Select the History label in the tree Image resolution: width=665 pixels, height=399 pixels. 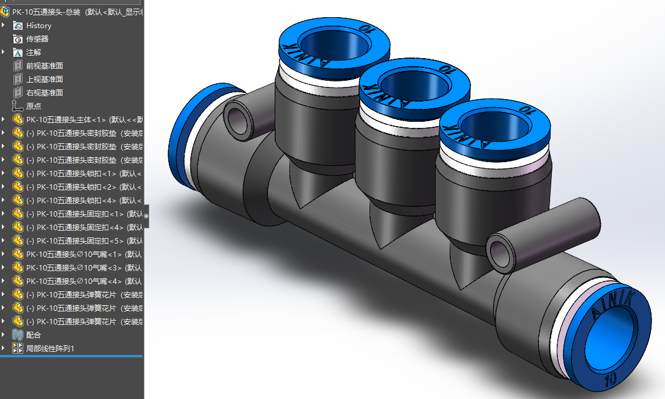click(39, 26)
